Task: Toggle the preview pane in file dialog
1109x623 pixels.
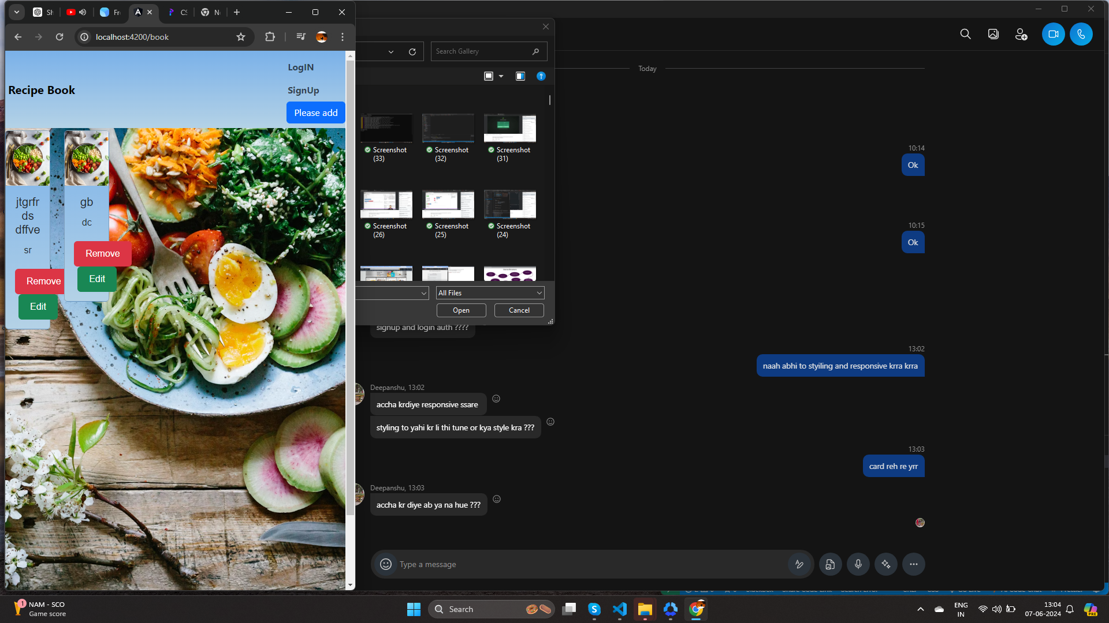Action: pos(520,76)
